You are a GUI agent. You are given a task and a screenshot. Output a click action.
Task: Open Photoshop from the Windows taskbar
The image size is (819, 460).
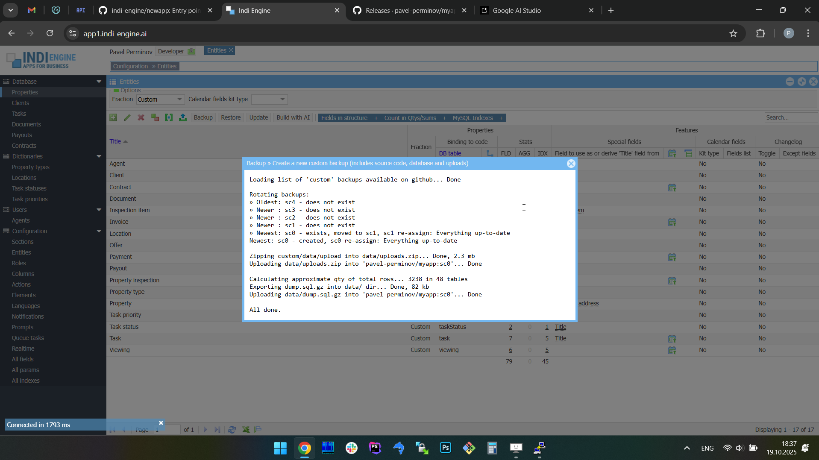coord(445,448)
